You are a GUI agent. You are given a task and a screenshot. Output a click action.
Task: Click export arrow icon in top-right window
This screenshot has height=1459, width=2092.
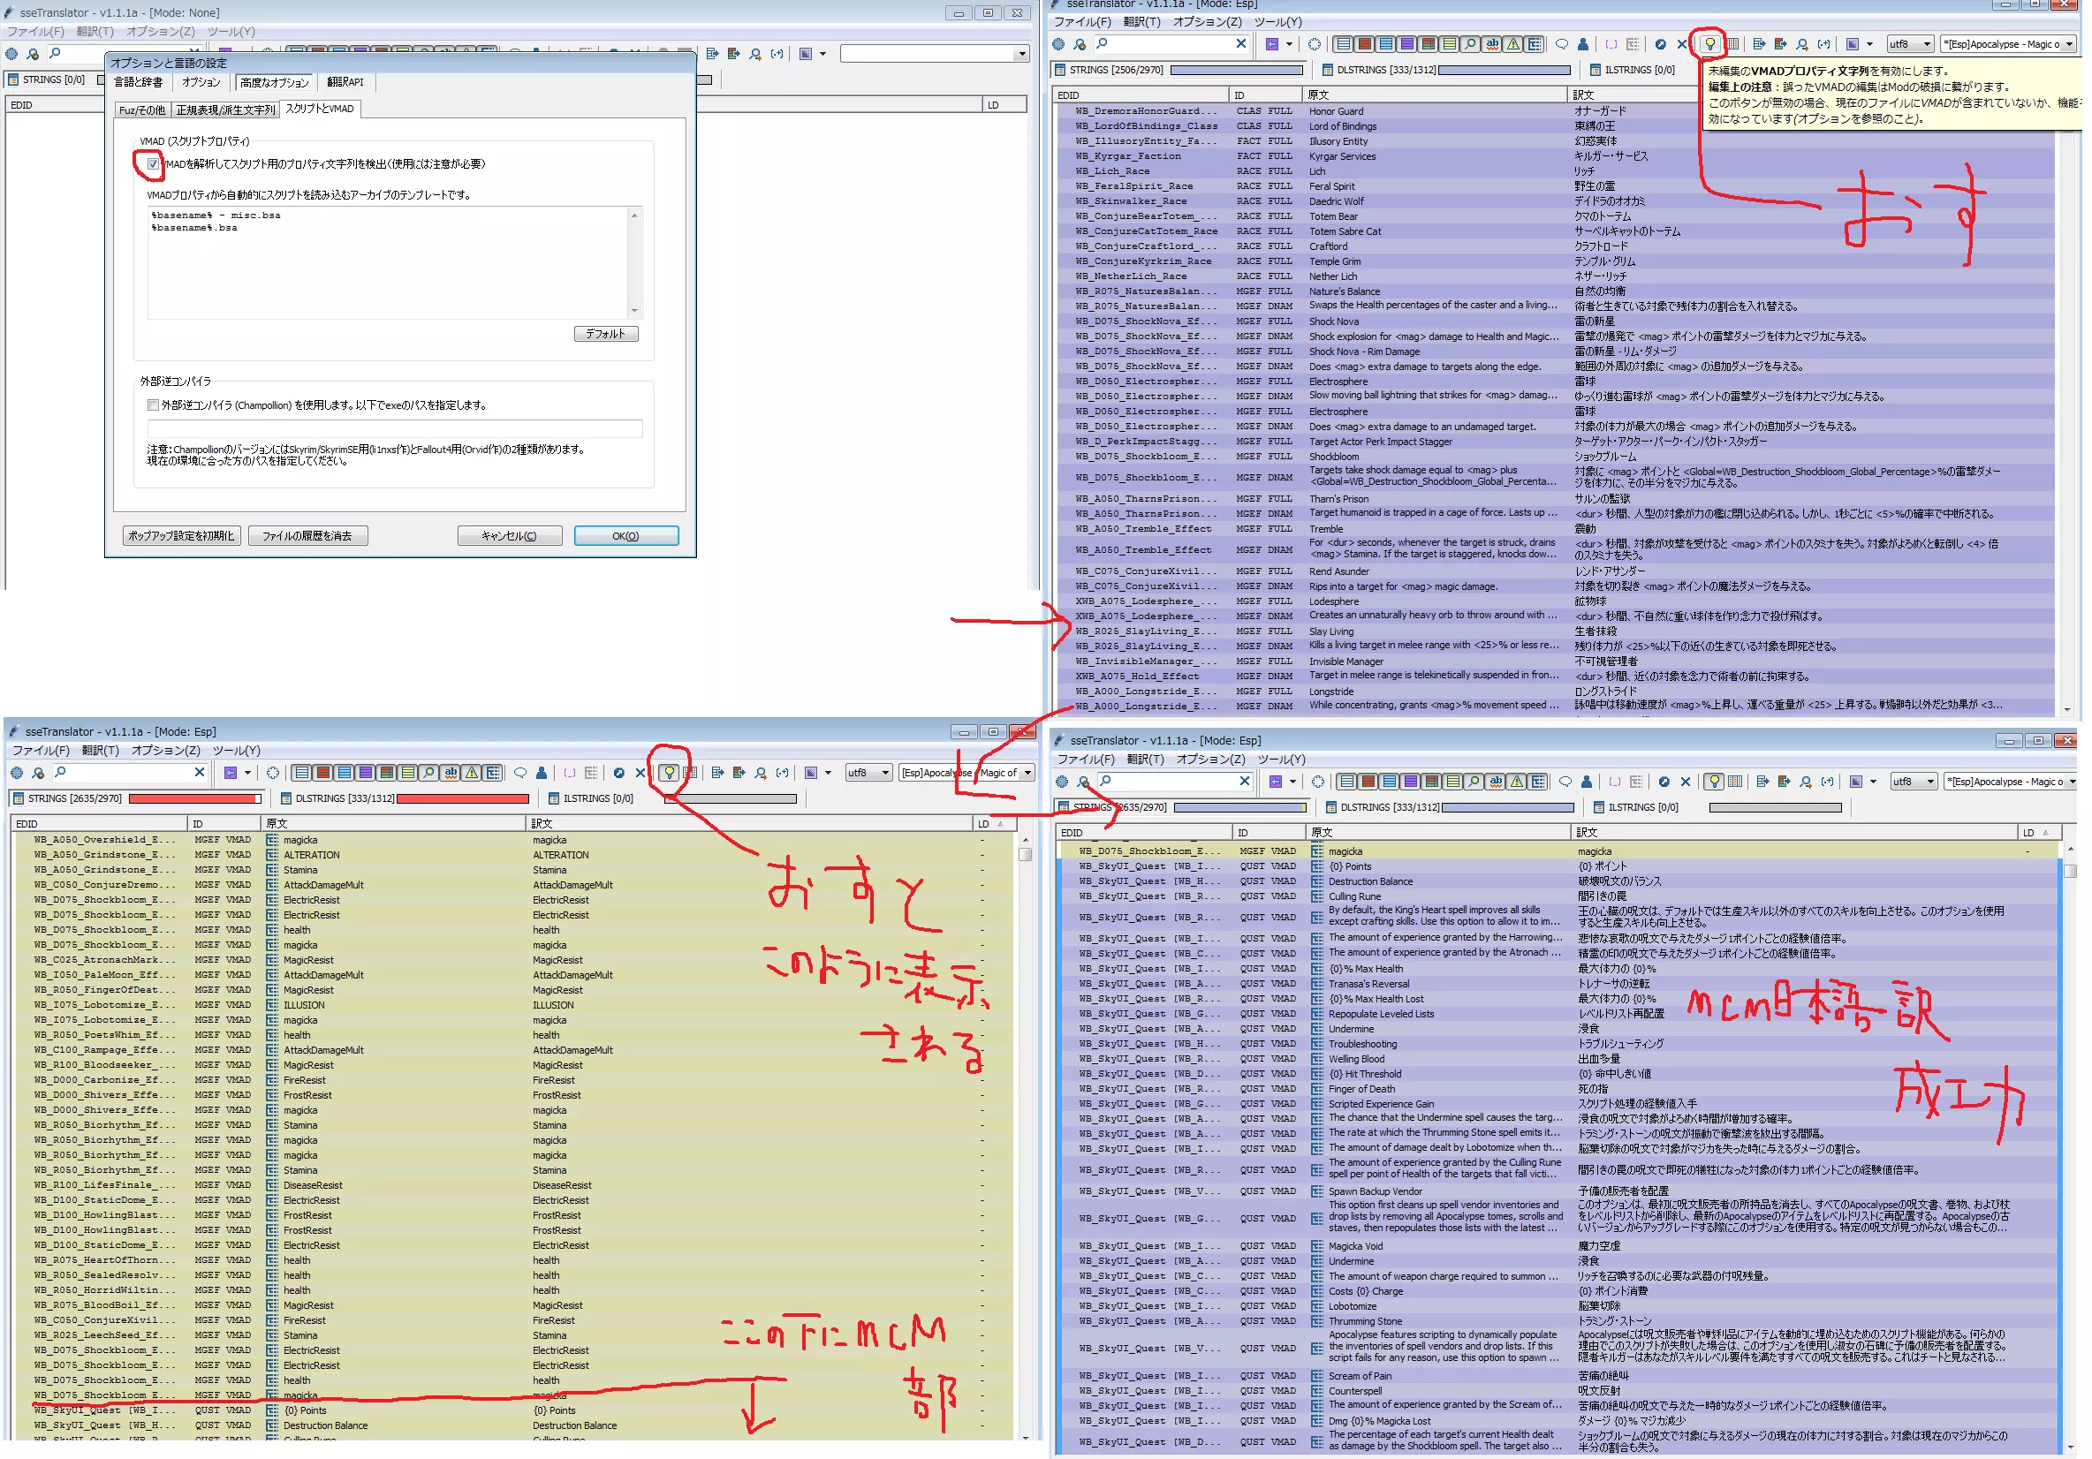pyautogui.click(x=1760, y=45)
